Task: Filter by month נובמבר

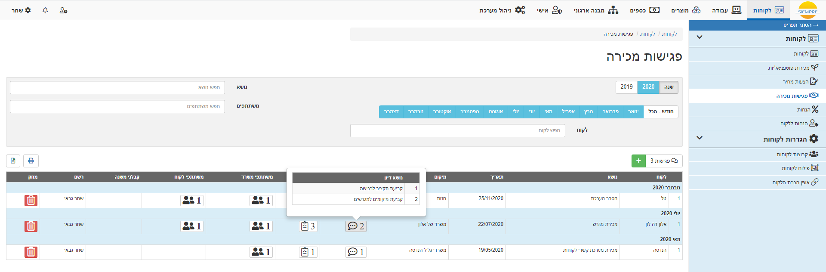Action: (416, 112)
